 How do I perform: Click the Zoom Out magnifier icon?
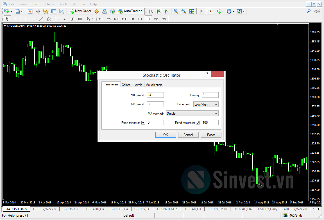(183, 11)
